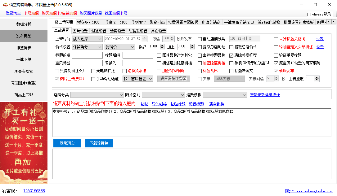
Task: Open 排查同步 in sidebar
Action: [x=24, y=48]
